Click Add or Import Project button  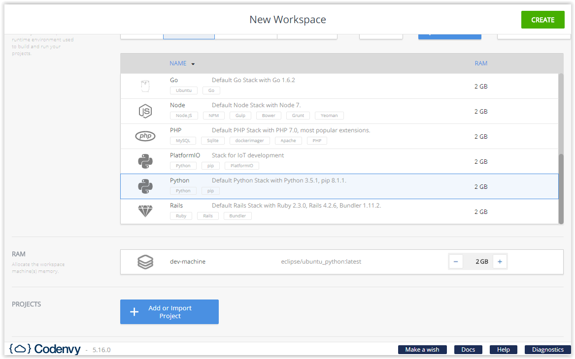coord(169,312)
